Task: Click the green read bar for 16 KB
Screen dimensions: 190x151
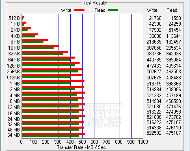Action: coord(38,48)
